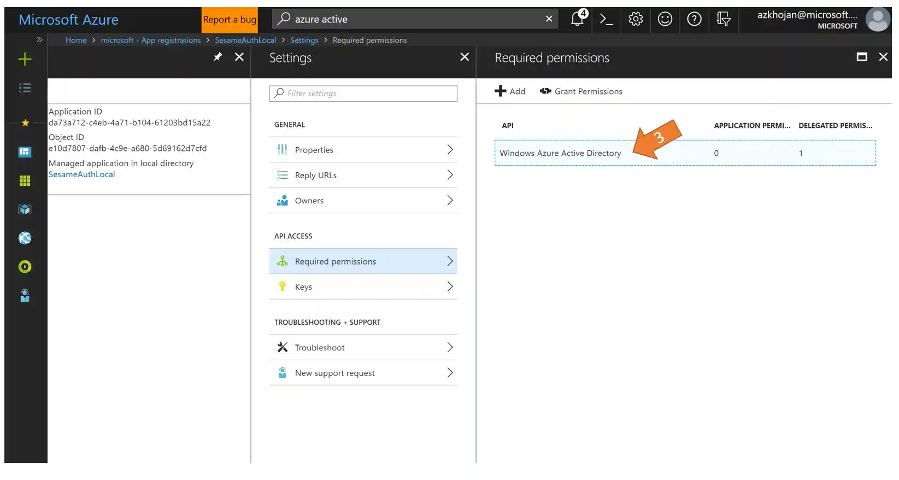Click the user account avatar
Viewport: 899px width, 480px height.
click(878, 20)
